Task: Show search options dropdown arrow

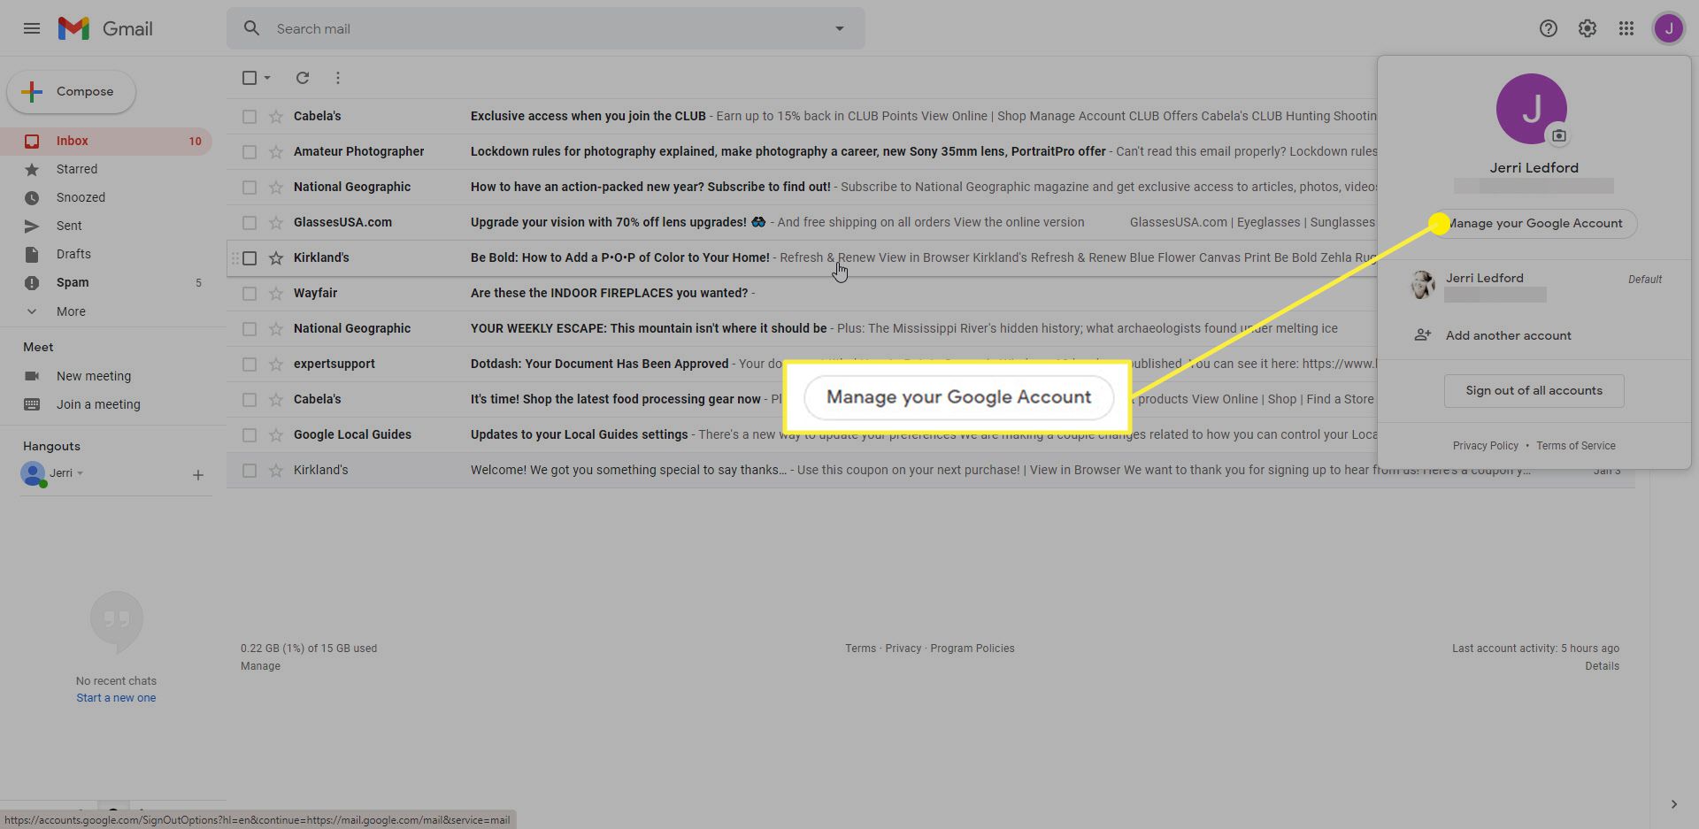Action: (x=840, y=28)
